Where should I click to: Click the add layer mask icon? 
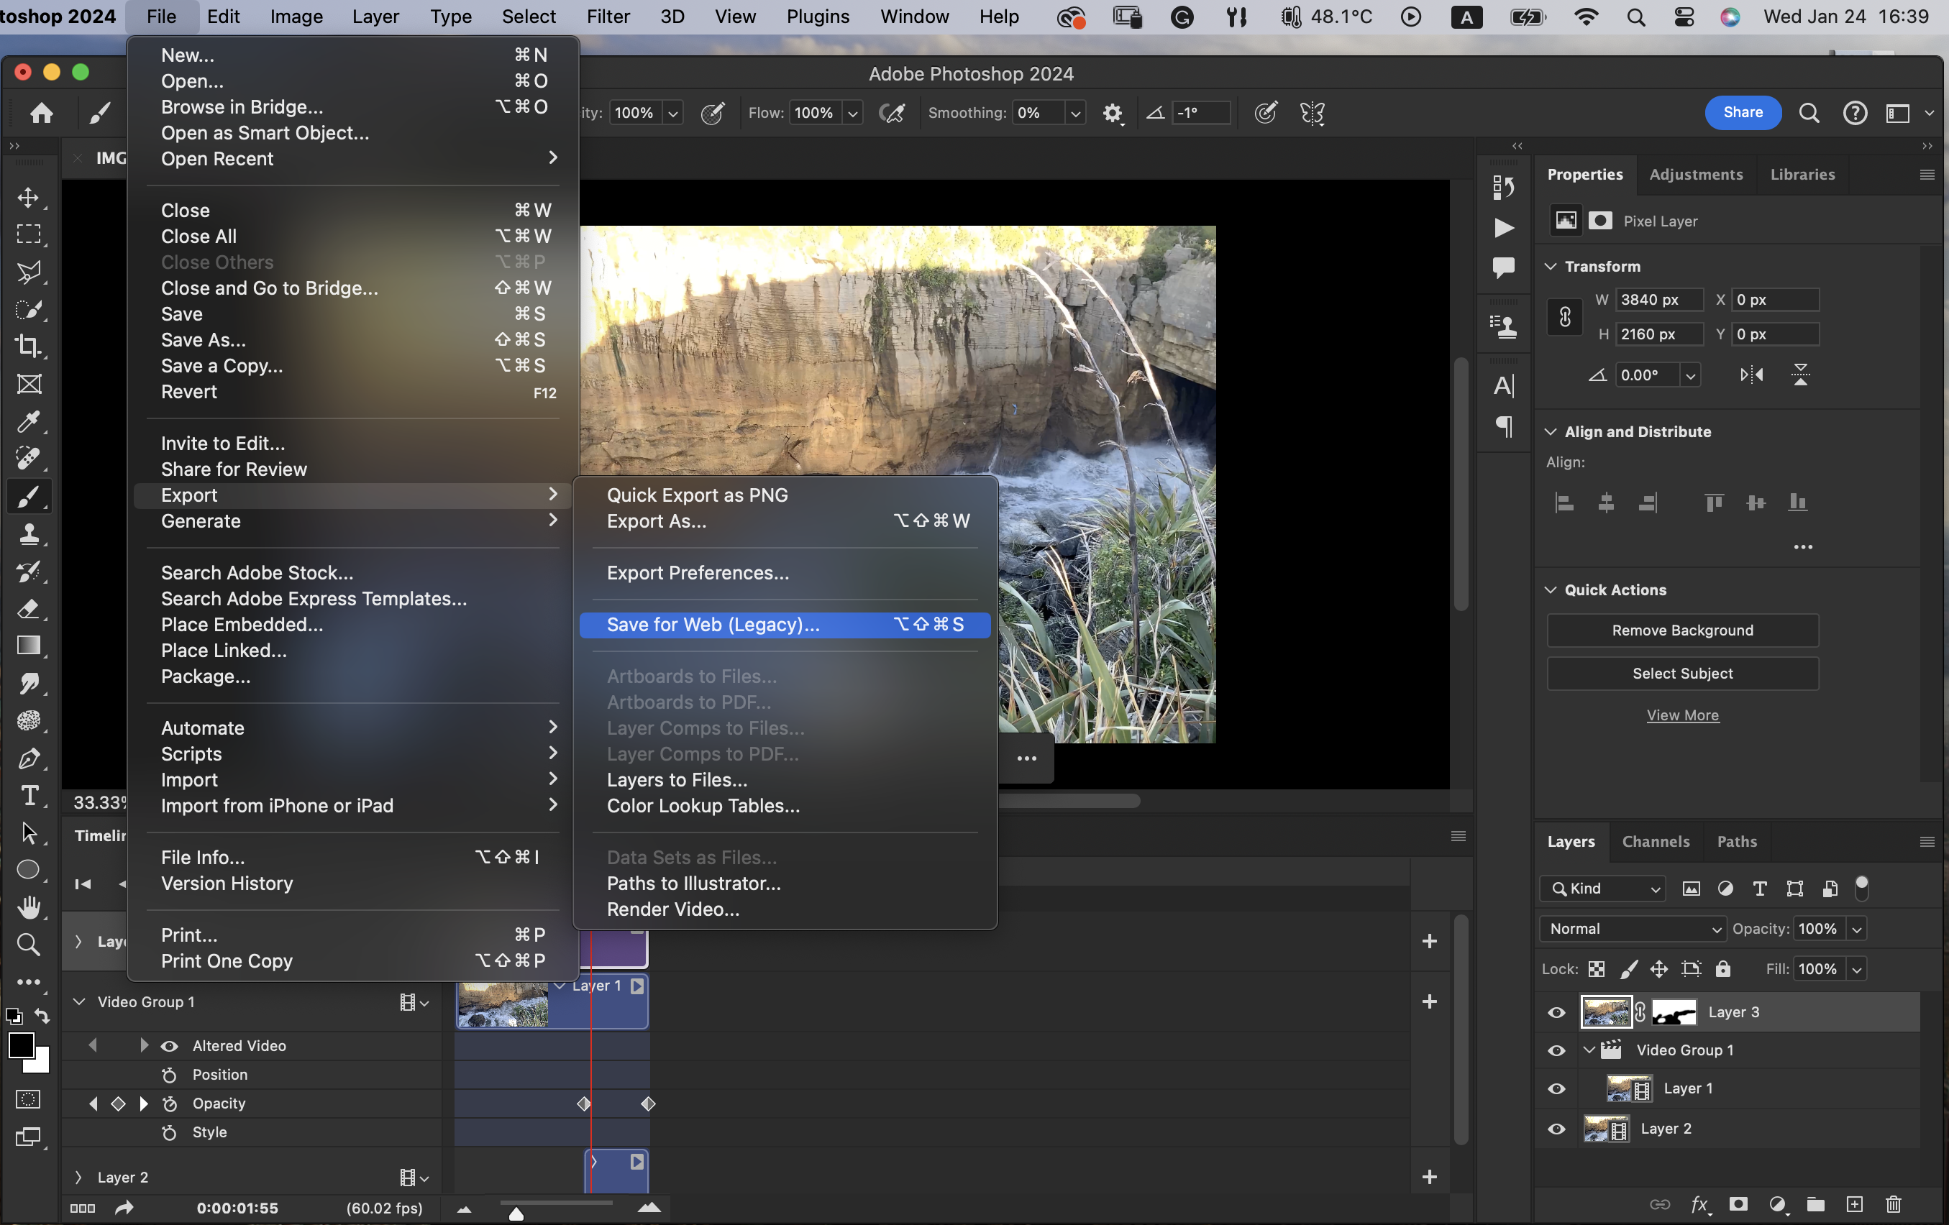click(x=1738, y=1205)
